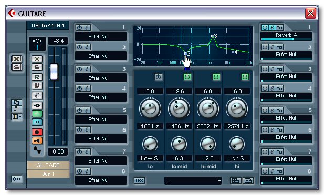
Task: Click hi Q knob above High S.
Action: [237, 144]
